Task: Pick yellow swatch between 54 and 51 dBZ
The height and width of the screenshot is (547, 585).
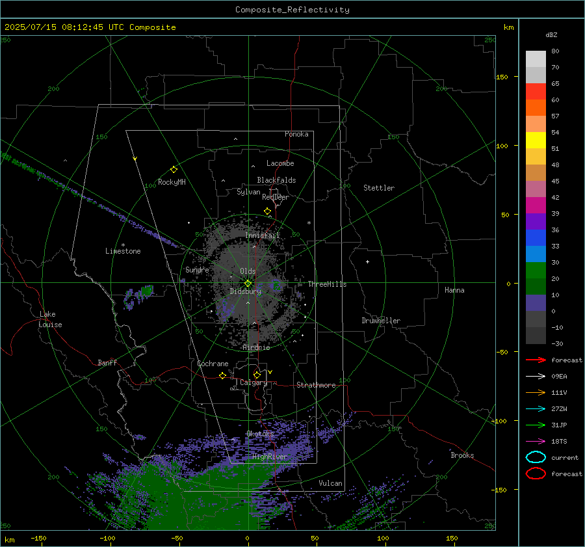Action: coord(536,140)
